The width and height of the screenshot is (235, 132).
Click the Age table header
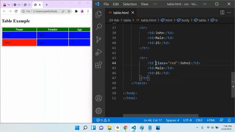[x=79, y=29]
